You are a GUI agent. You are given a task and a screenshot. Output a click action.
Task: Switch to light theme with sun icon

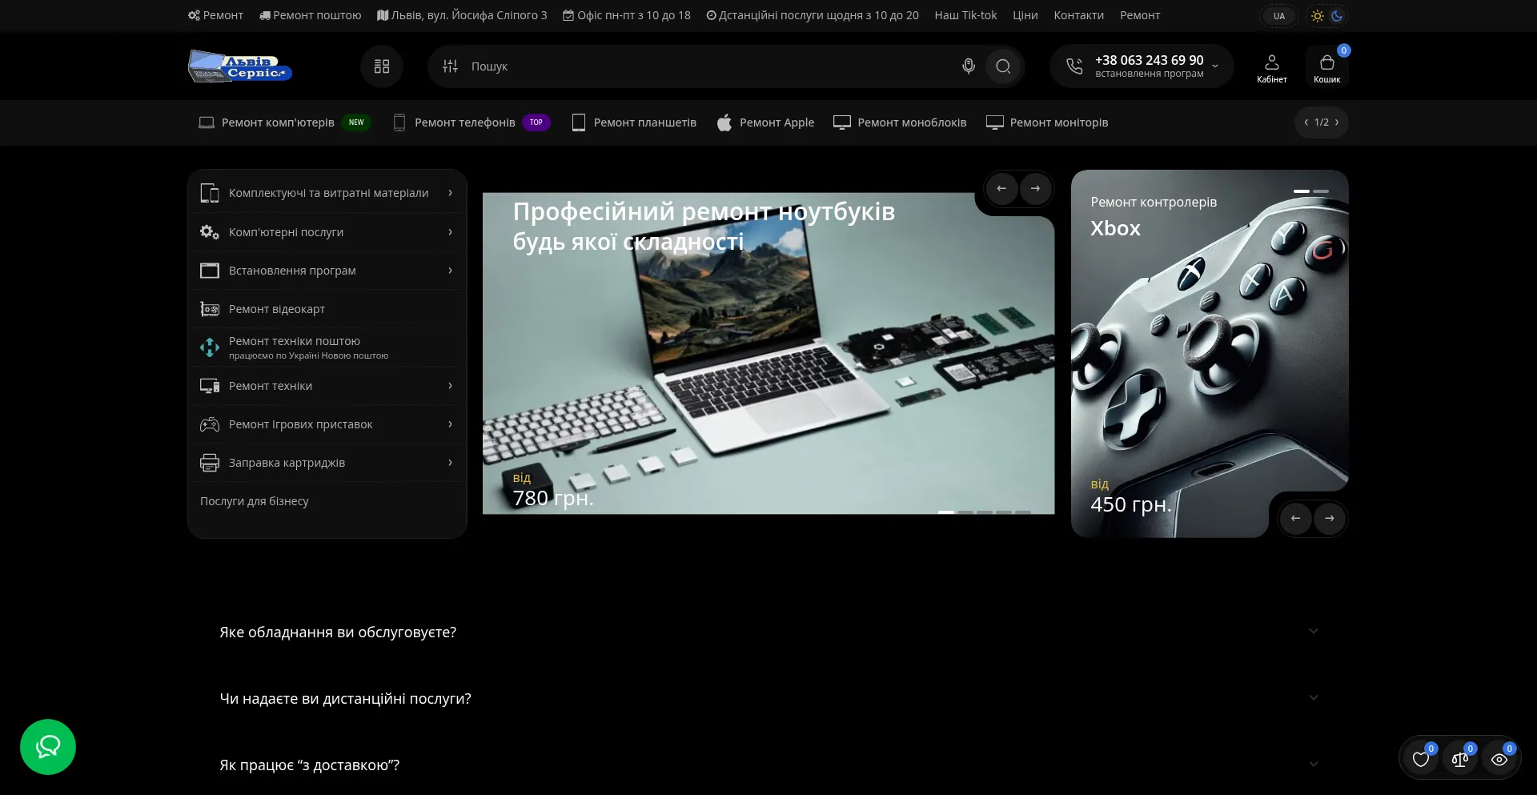(1318, 16)
